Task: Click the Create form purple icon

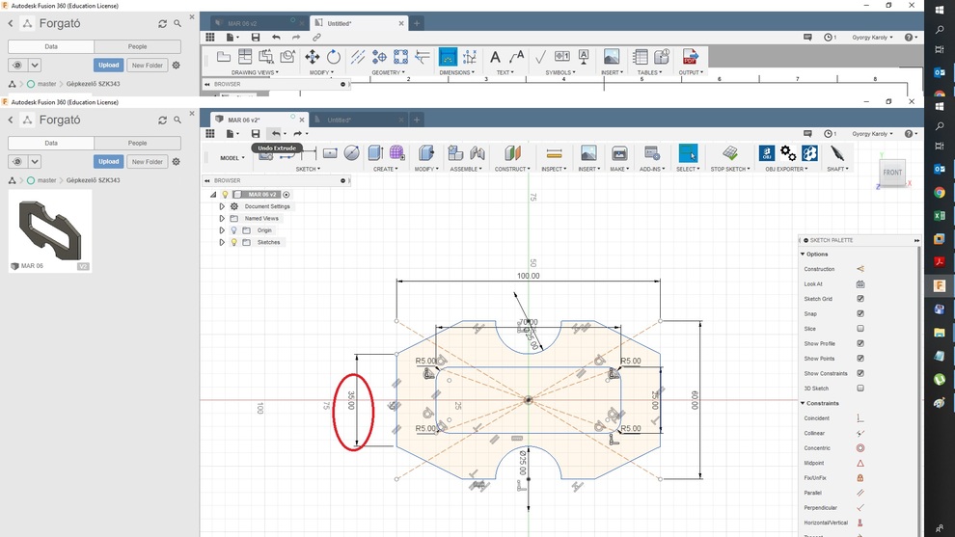Action: (397, 153)
